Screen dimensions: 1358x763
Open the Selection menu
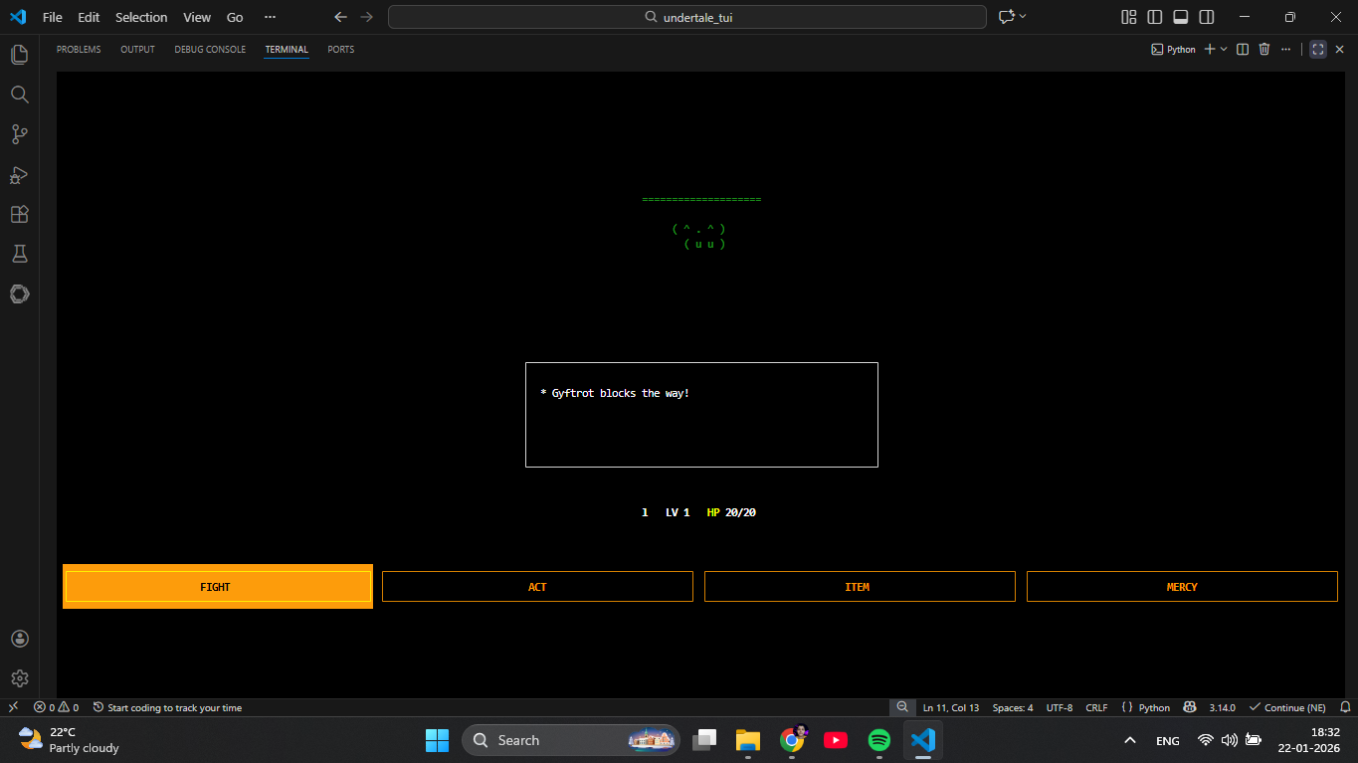[x=141, y=17]
